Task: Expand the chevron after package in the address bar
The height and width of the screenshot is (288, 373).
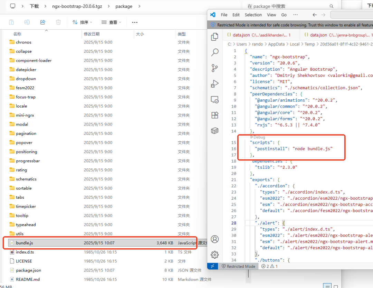Action: 139,6
